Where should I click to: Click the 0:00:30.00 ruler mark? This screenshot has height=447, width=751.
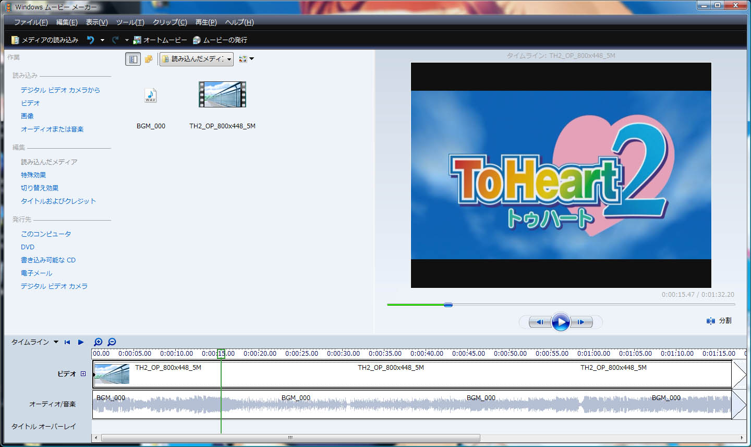coord(343,354)
